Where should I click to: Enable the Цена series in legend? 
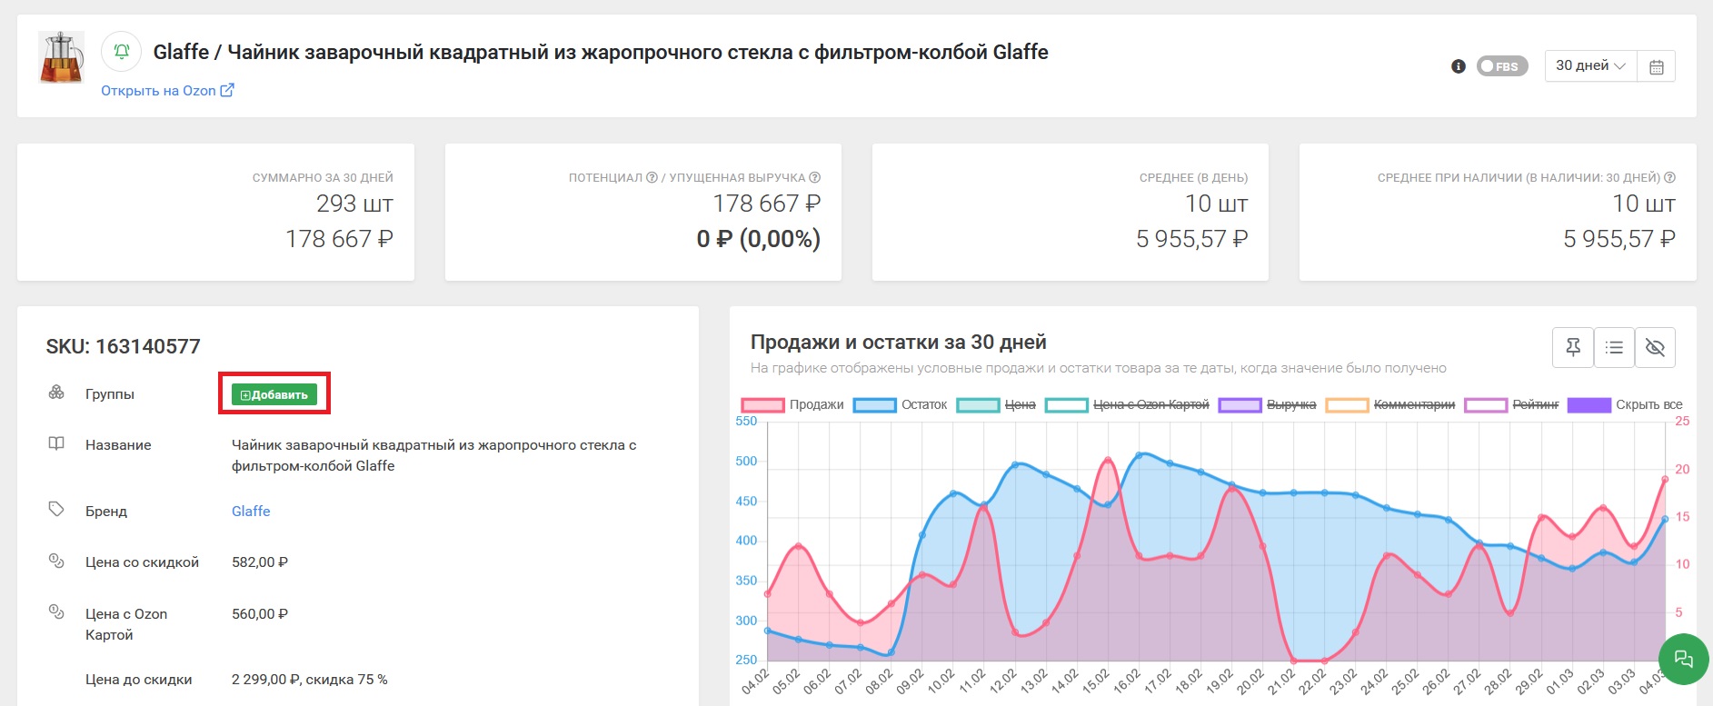(996, 405)
